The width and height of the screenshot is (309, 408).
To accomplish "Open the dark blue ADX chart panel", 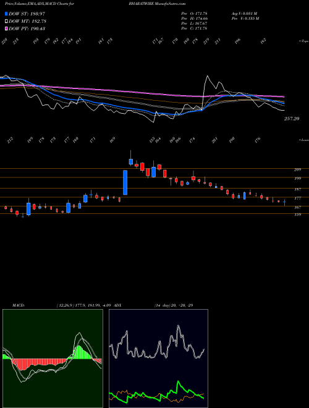I will tap(158, 359).
